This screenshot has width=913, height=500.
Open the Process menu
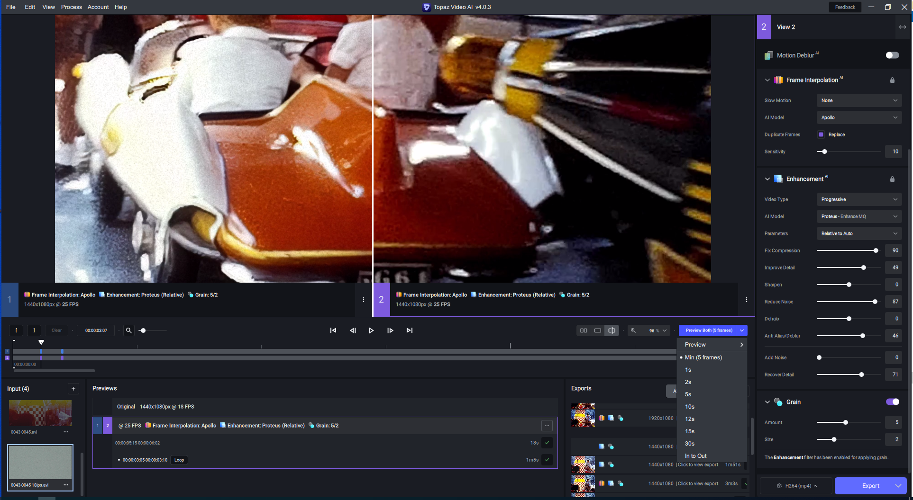tap(71, 7)
